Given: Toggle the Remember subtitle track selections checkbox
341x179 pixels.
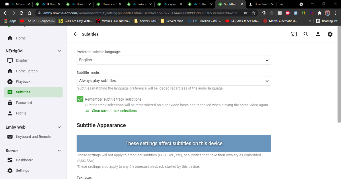Looking at the screenshot, I should 80,99.
